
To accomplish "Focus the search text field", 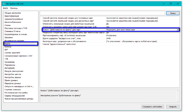I will [x=102, y=13].
